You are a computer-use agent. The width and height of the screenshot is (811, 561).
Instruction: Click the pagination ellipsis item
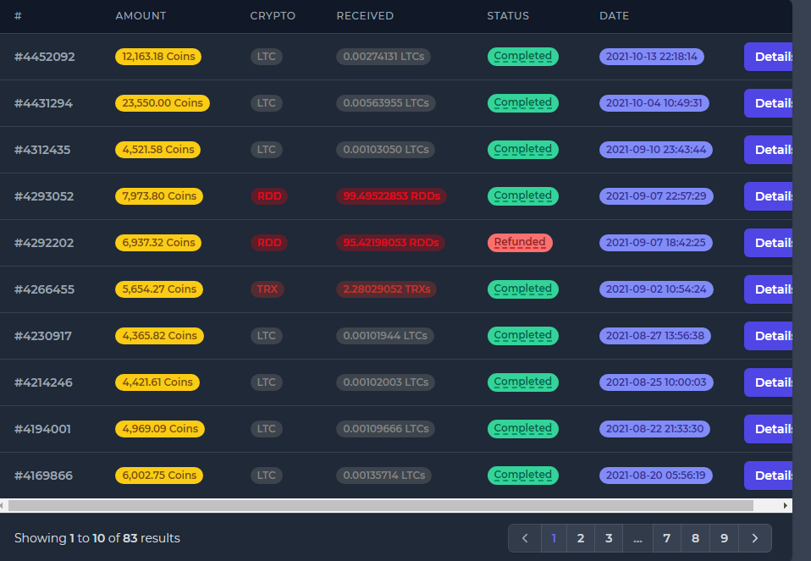click(x=637, y=538)
